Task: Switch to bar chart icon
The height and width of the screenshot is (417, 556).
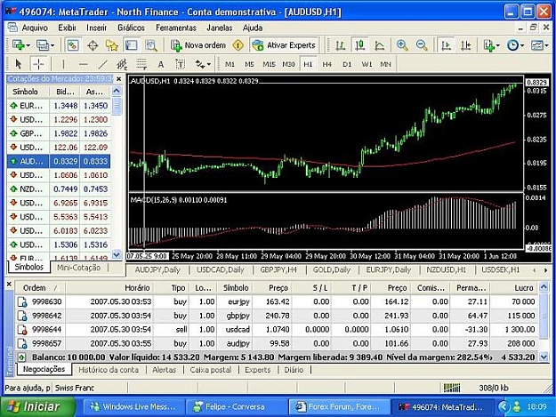Action: point(341,45)
